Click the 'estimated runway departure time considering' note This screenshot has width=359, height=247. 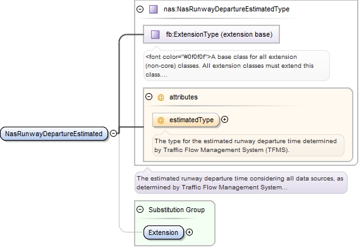(x=241, y=183)
